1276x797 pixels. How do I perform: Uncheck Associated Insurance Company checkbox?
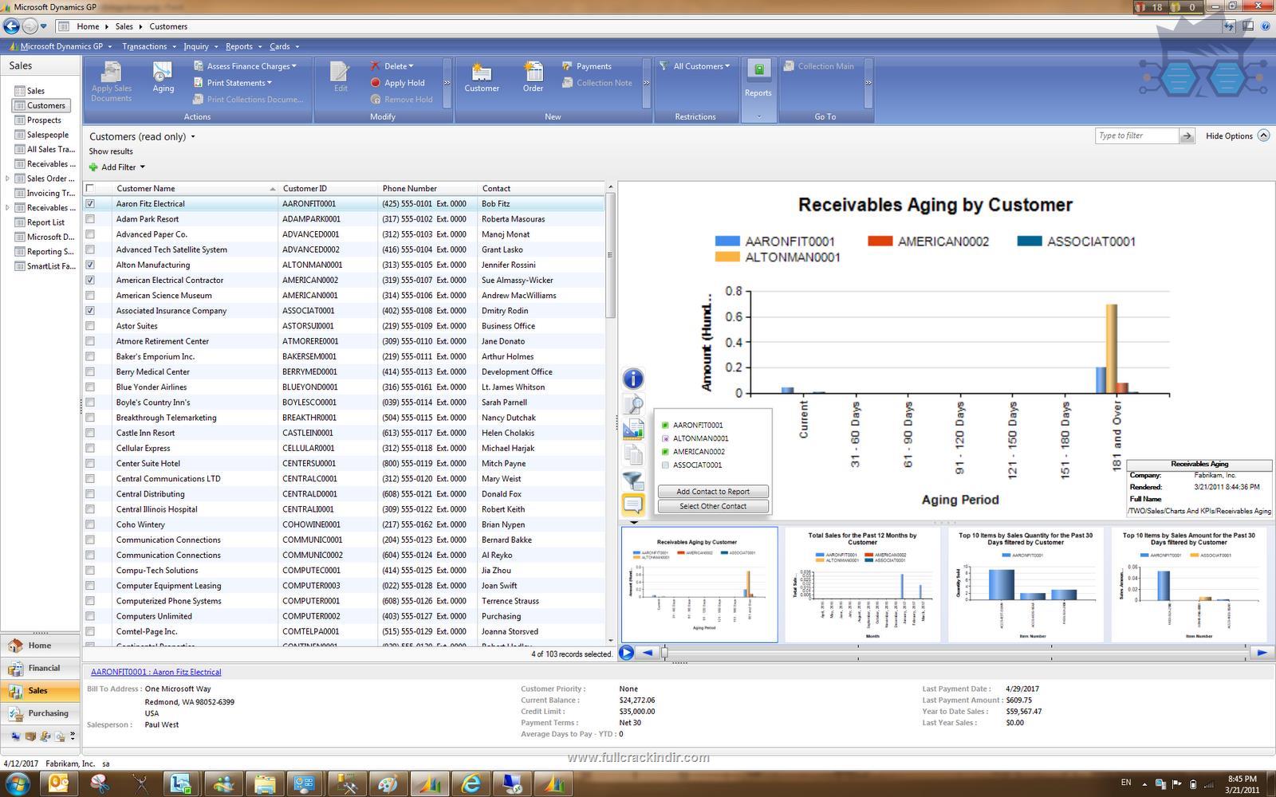coord(90,311)
